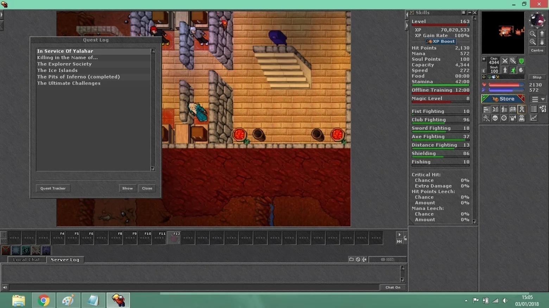Click the volume speaker tray icon
The height and width of the screenshot is (308, 549).
(x=505, y=301)
